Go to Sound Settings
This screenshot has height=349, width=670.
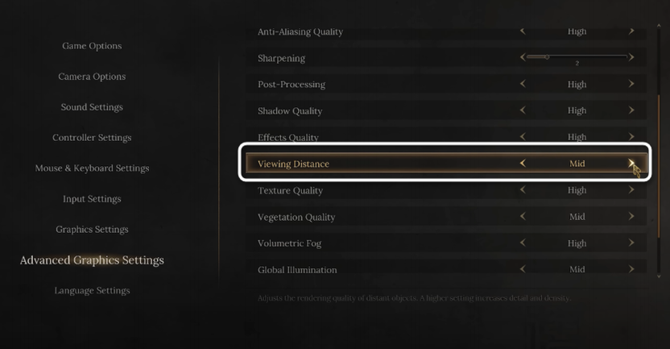coord(92,107)
